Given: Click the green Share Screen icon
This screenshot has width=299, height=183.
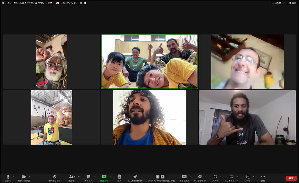Looking at the screenshot, I should 104,177.
